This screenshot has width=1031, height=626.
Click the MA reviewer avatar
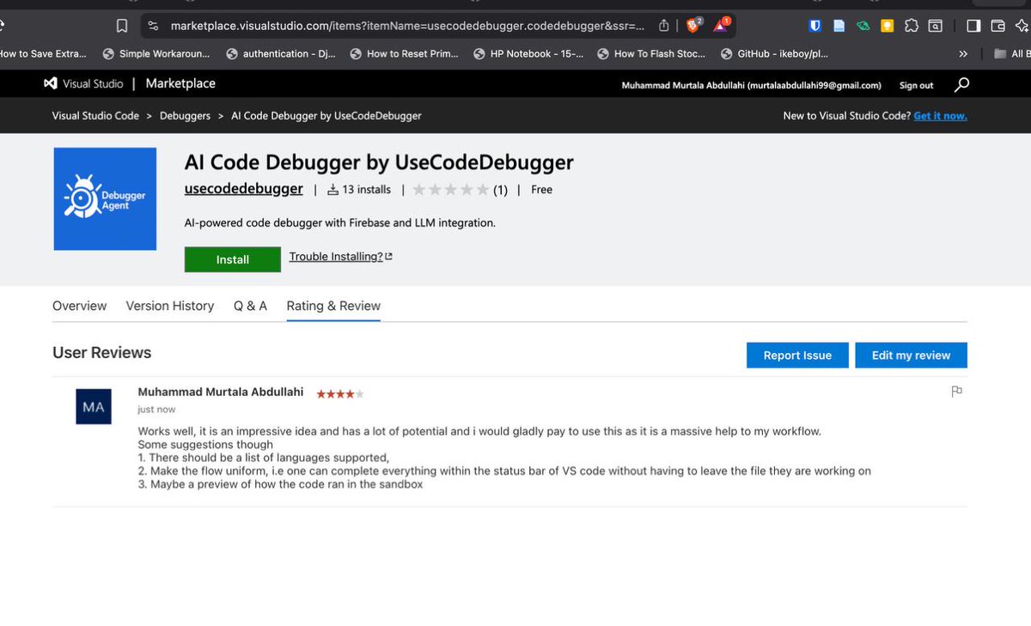pyautogui.click(x=94, y=406)
